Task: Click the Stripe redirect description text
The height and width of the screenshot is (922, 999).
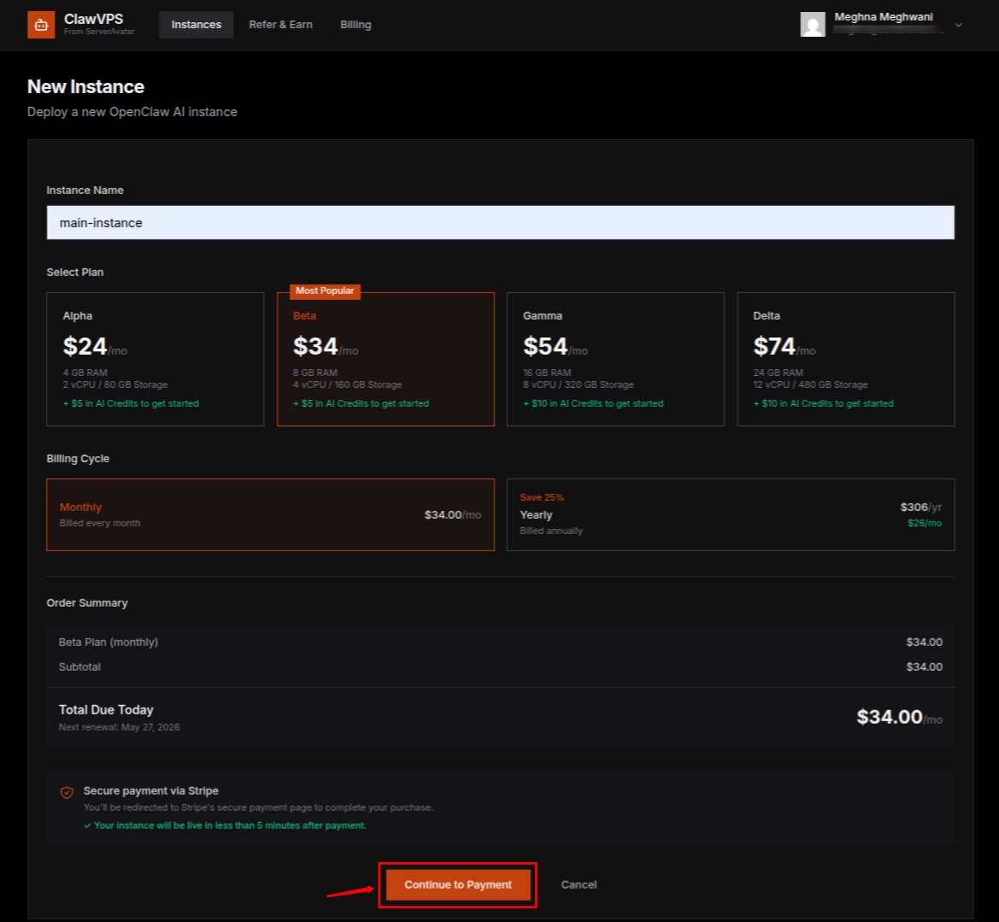Action: 258,807
